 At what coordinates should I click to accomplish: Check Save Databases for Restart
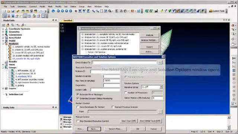[x=78, y=107]
